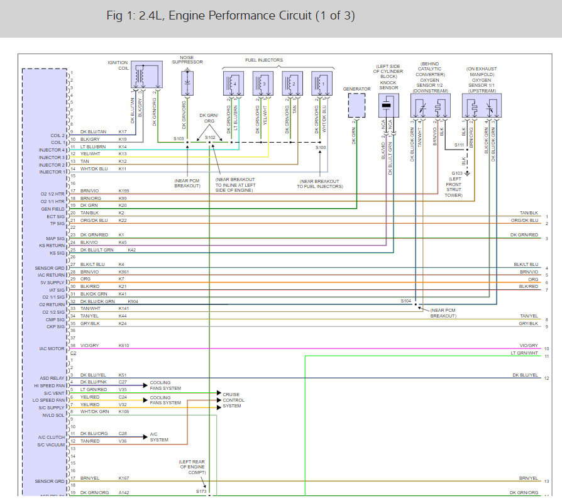Viewport: 562px width, 503px height.
Task: Click the knock sensor component symbol
Action: coord(388,106)
